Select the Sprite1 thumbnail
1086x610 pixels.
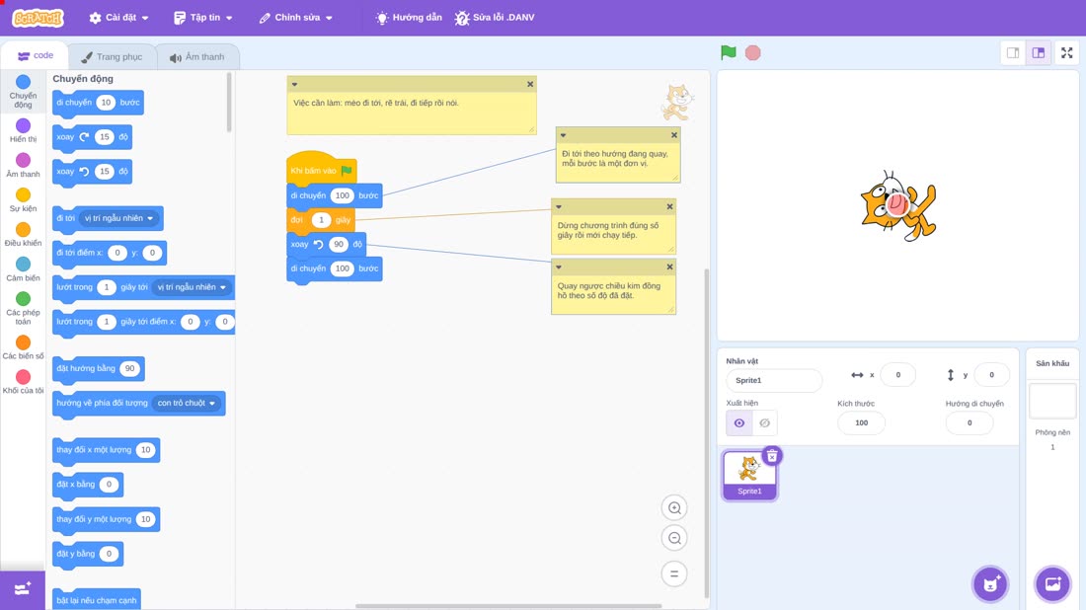749,475
